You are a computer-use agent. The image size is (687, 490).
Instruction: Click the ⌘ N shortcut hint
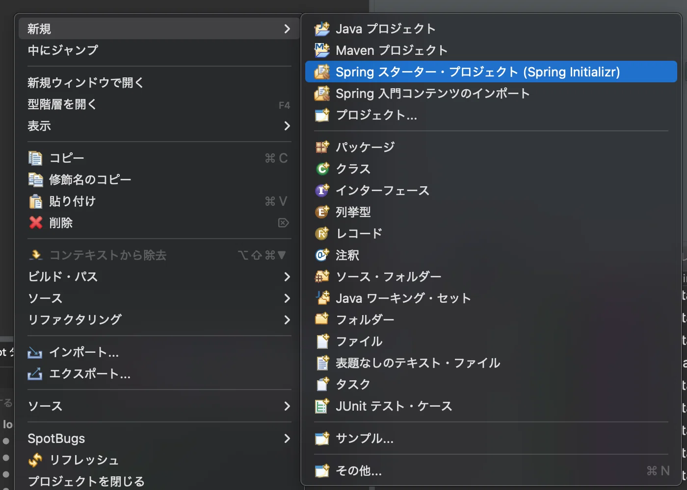658,471
